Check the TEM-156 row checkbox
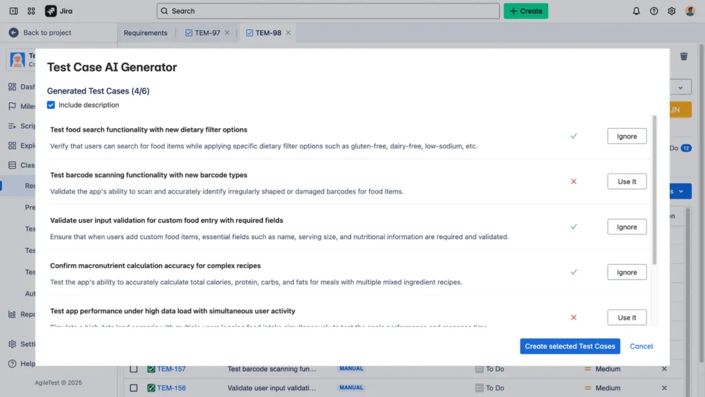Image resolution: width=705 pixels, height=397 pixels. (134, 387)
